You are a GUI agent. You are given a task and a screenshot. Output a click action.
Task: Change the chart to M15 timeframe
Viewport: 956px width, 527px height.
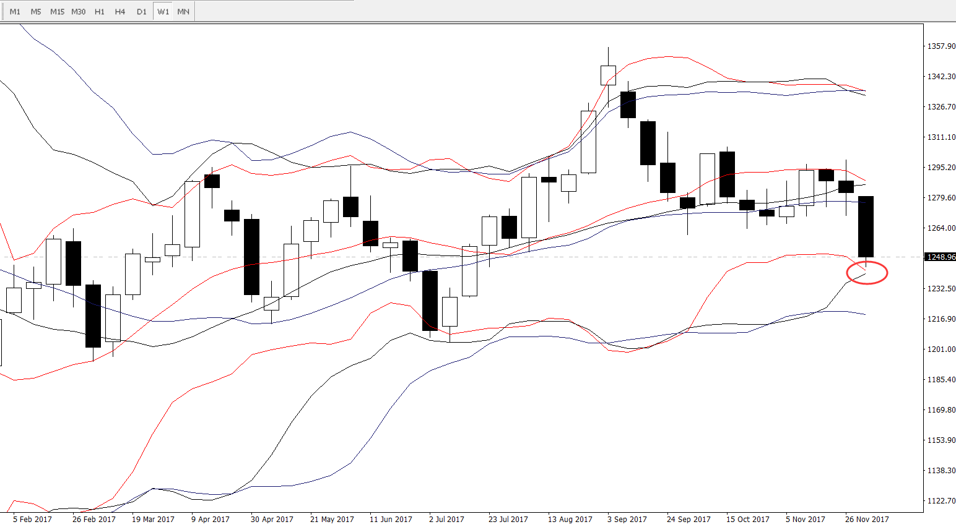tap(57, 12)
